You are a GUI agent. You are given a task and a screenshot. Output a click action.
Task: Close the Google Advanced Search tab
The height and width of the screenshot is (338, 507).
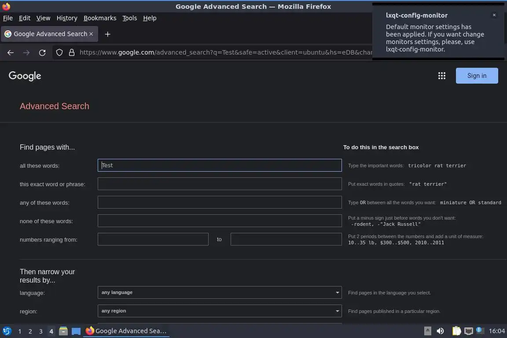coord(91,34)
